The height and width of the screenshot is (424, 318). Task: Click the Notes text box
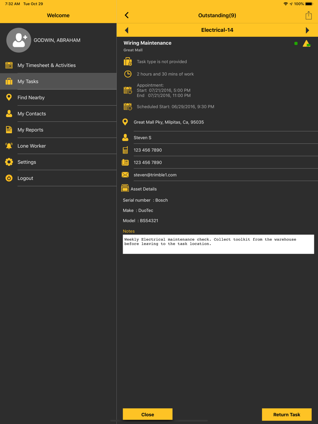(219, 244)
